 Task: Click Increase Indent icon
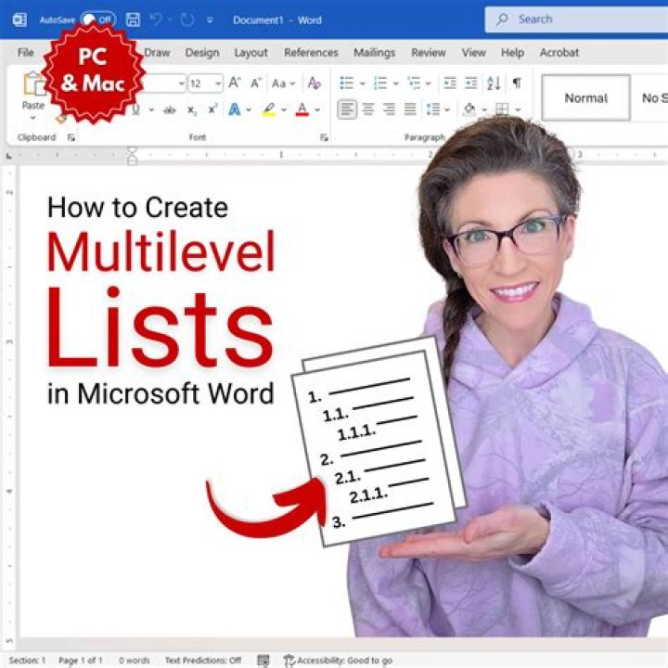pyautogui.click(x=470, y=83)
